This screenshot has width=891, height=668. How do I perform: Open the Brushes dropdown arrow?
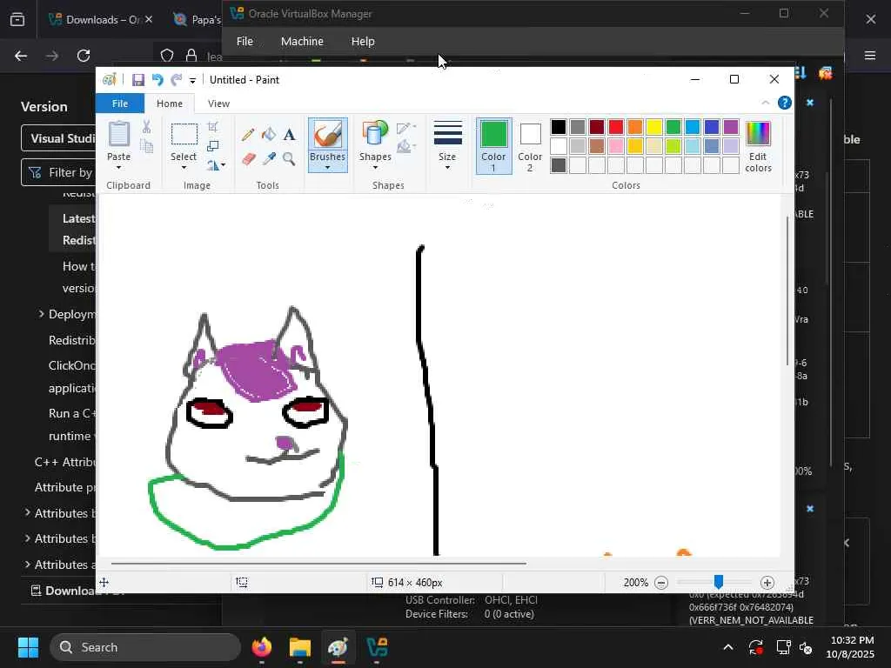tap(327, 168)
